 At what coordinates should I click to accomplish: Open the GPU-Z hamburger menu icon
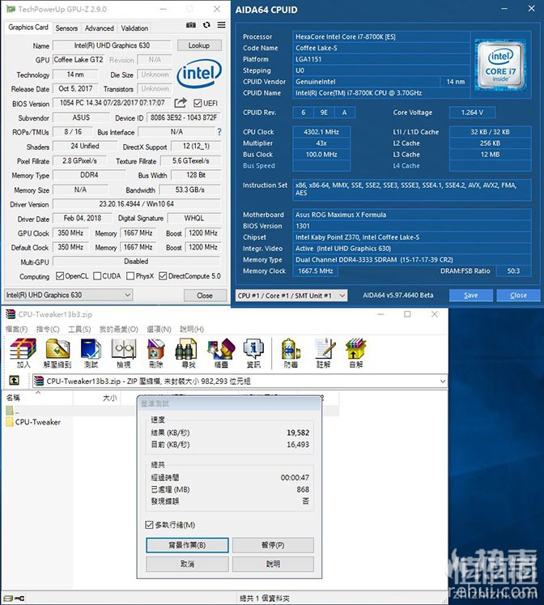[221, 25]
